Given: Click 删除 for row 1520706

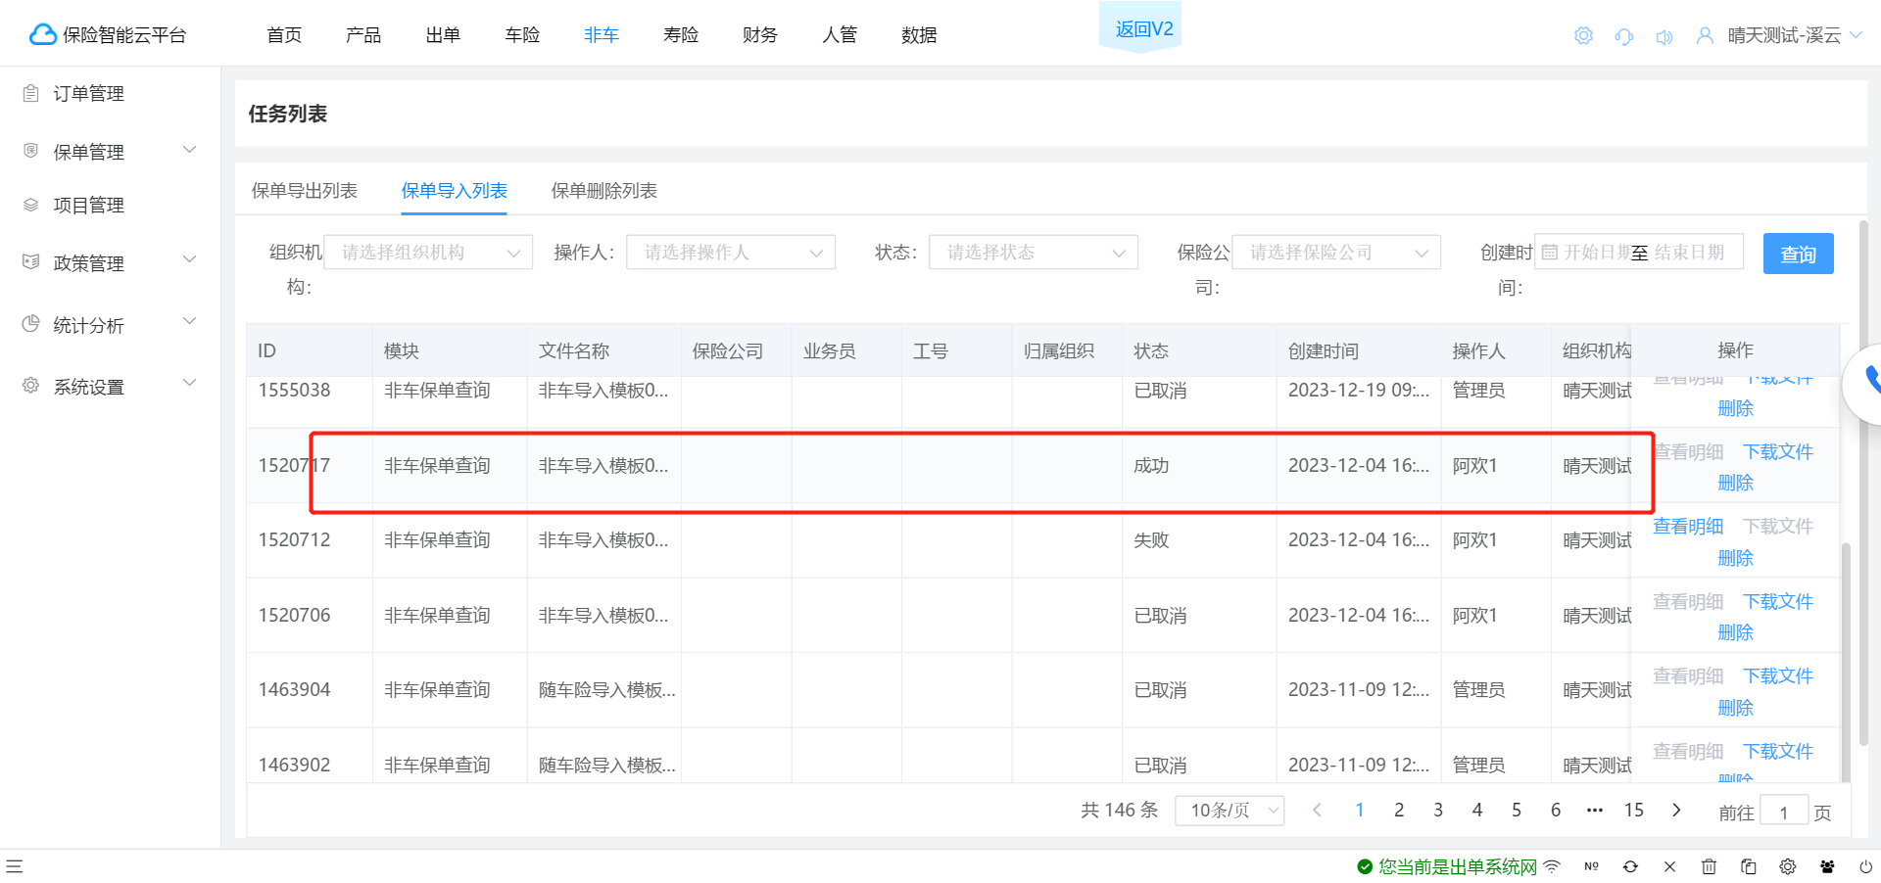Looking at the screenshot, I should pos(1735,633).
